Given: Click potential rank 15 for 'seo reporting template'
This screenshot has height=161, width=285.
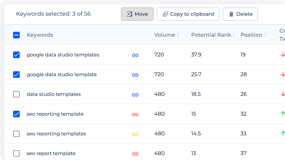Looking at the screenshot, I should [x=194, y=114].
